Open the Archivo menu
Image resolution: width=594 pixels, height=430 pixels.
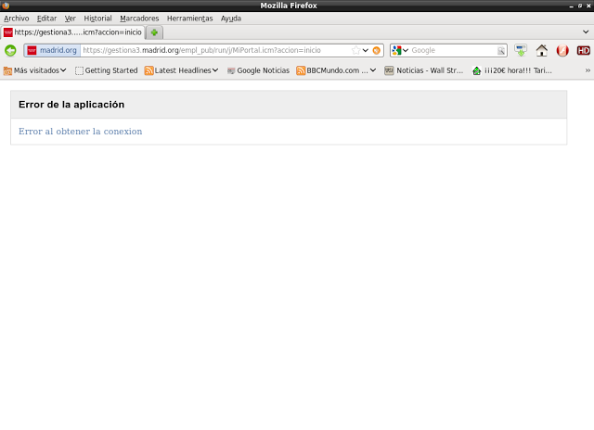(17, 18)
